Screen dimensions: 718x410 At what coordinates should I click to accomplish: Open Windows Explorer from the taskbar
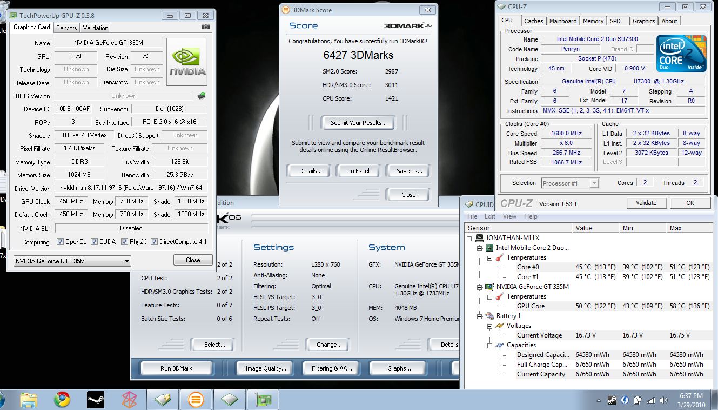coord(28,400)
